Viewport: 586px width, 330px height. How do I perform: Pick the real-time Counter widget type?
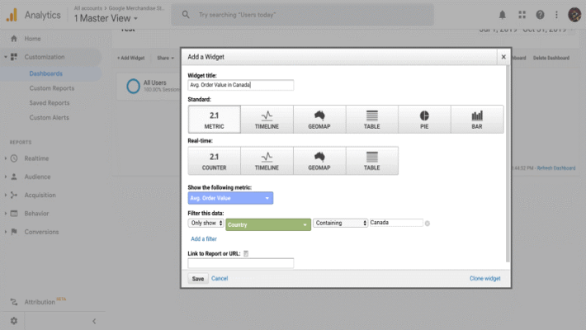(x=214, y=160)
